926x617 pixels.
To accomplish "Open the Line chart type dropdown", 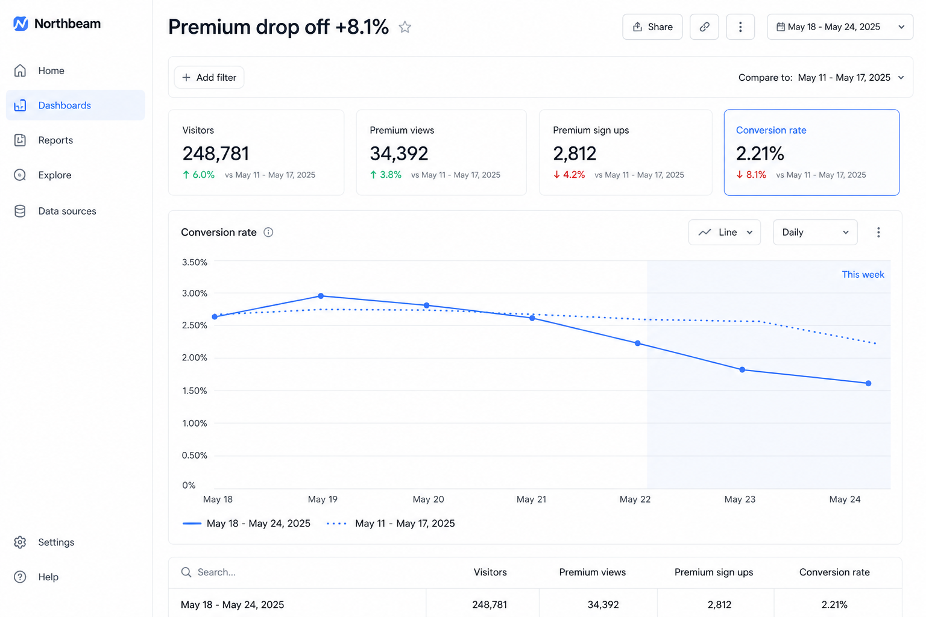I will pos(725,233).
